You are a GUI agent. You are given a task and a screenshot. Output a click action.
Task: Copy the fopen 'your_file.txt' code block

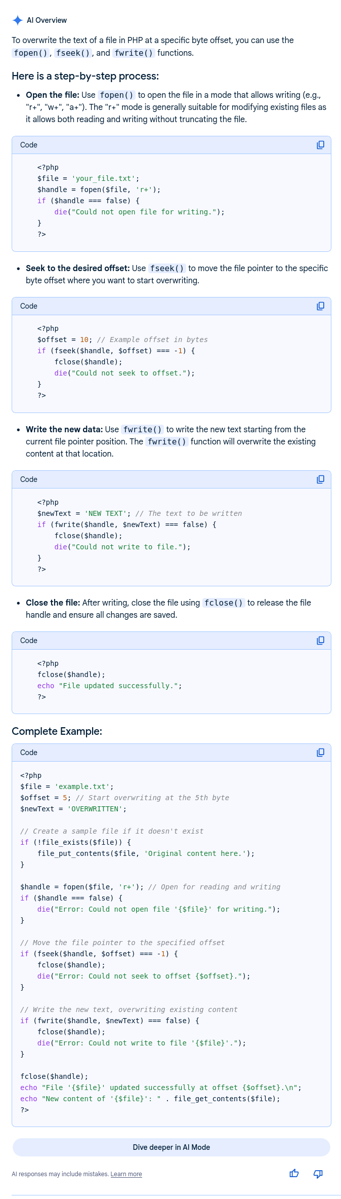point(320,145)
